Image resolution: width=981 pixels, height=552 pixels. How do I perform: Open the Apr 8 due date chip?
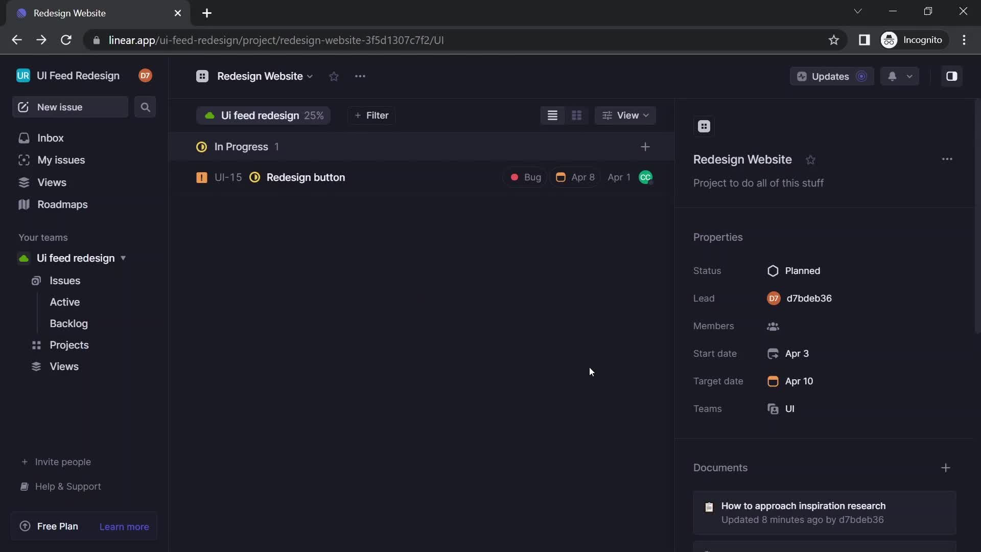(x=575, y=177)
